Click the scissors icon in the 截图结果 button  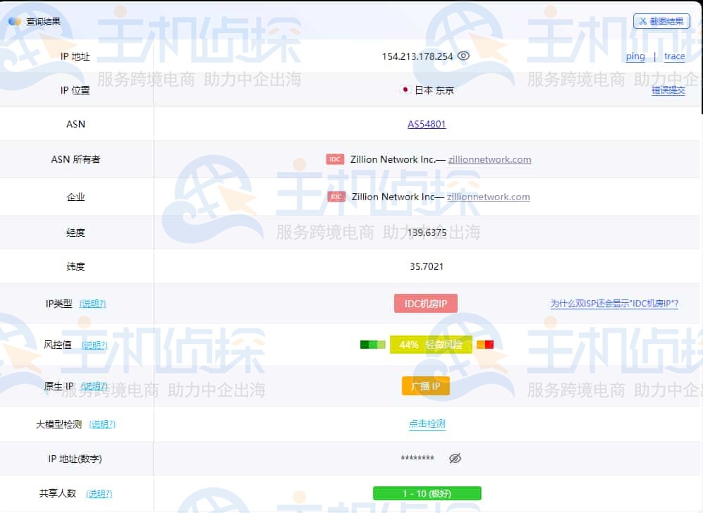pos(644,20)
